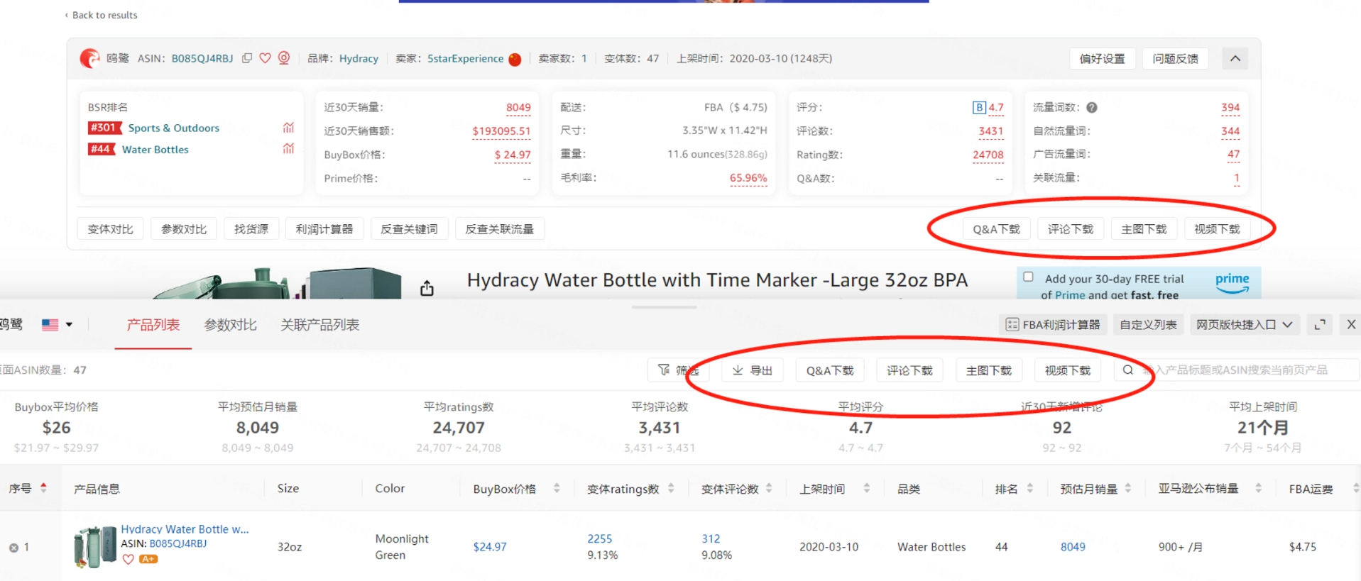Click the top panel 评论下载 button
1361x581 pixels.
tap(1071, 229)
